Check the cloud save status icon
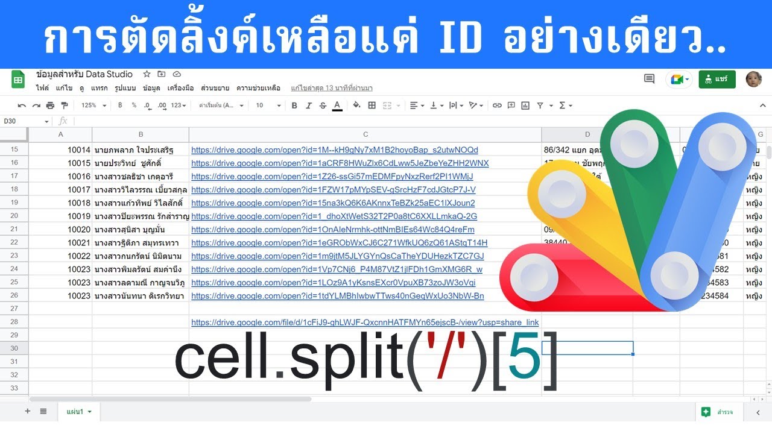The image size is (772, 434). 177,74
